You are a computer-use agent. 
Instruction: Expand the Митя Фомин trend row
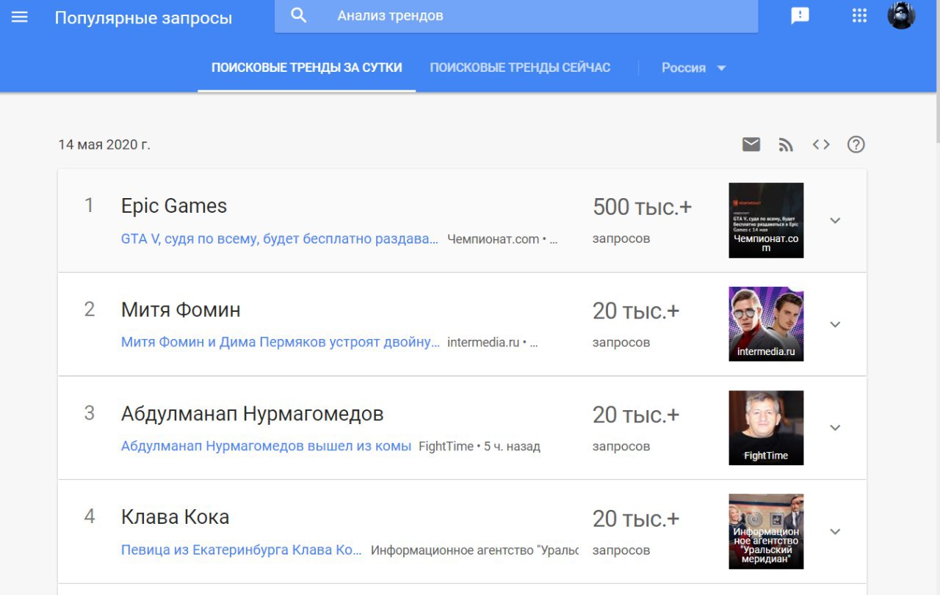point(835,324)
